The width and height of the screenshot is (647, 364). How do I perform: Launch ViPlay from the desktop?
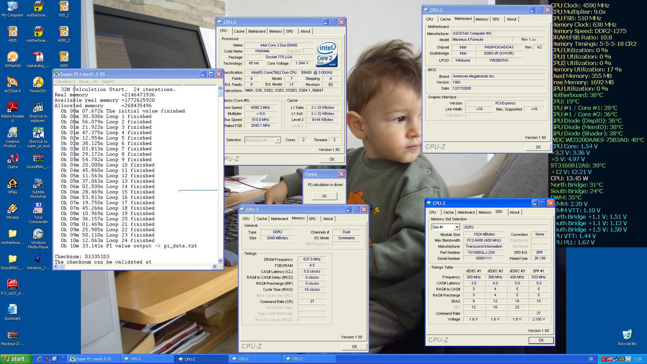click(x=13, y=186)
